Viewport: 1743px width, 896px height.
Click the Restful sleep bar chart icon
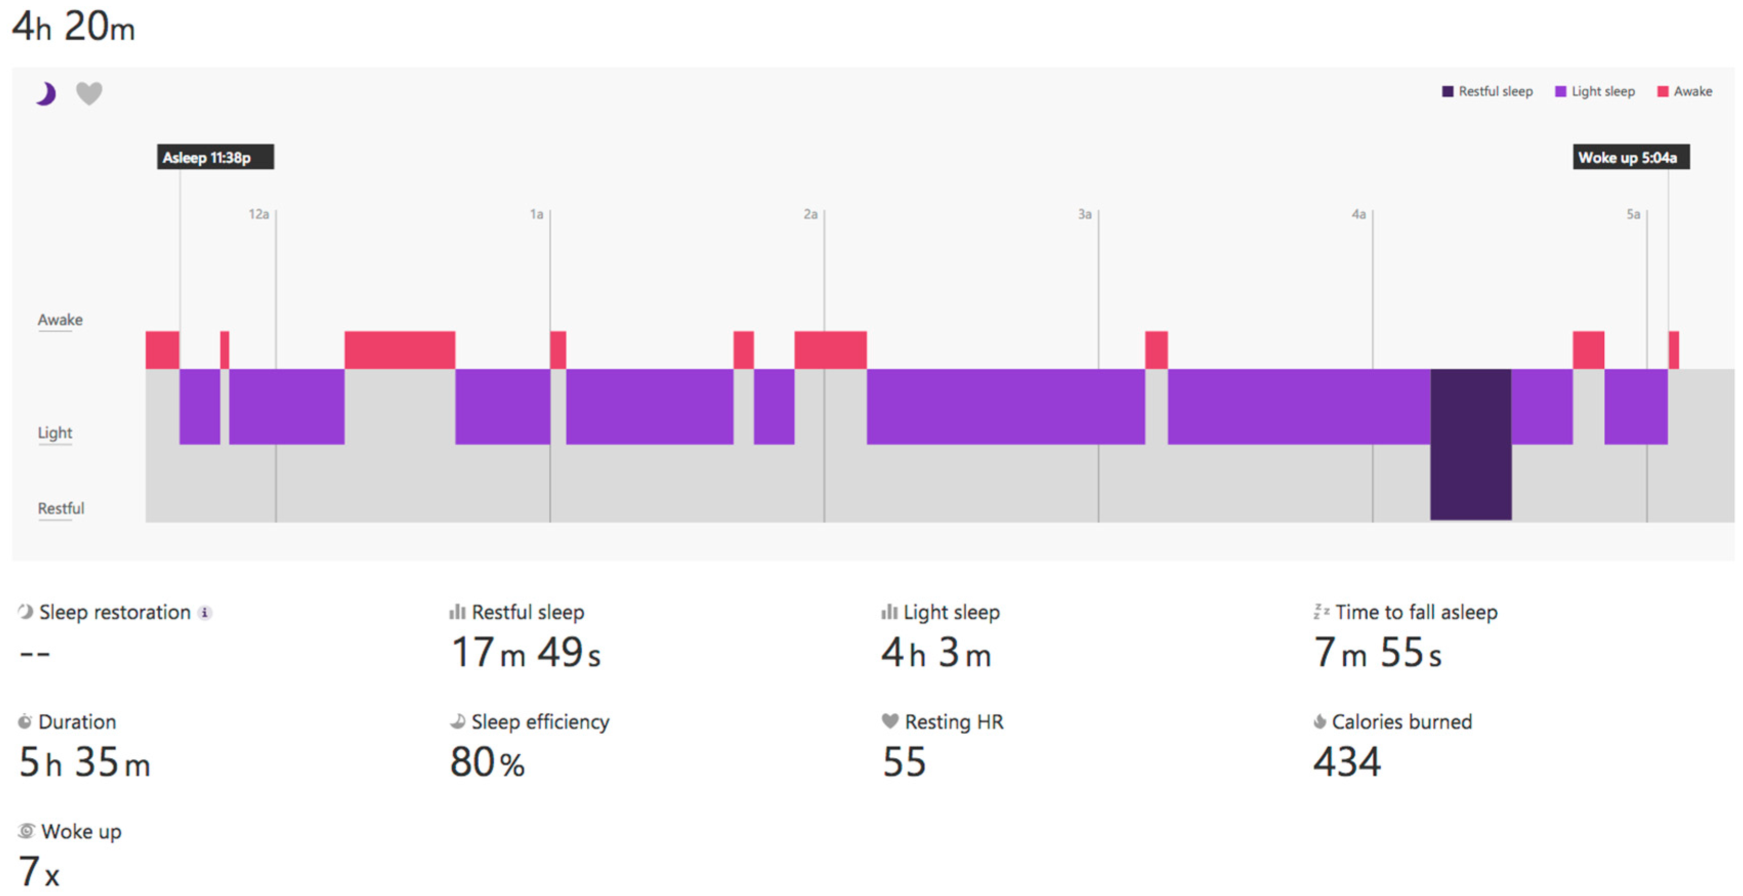tap(457, 612)
